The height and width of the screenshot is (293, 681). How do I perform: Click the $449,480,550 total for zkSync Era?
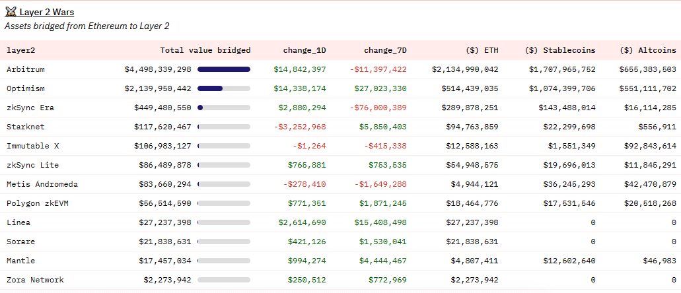coord(162,108)
